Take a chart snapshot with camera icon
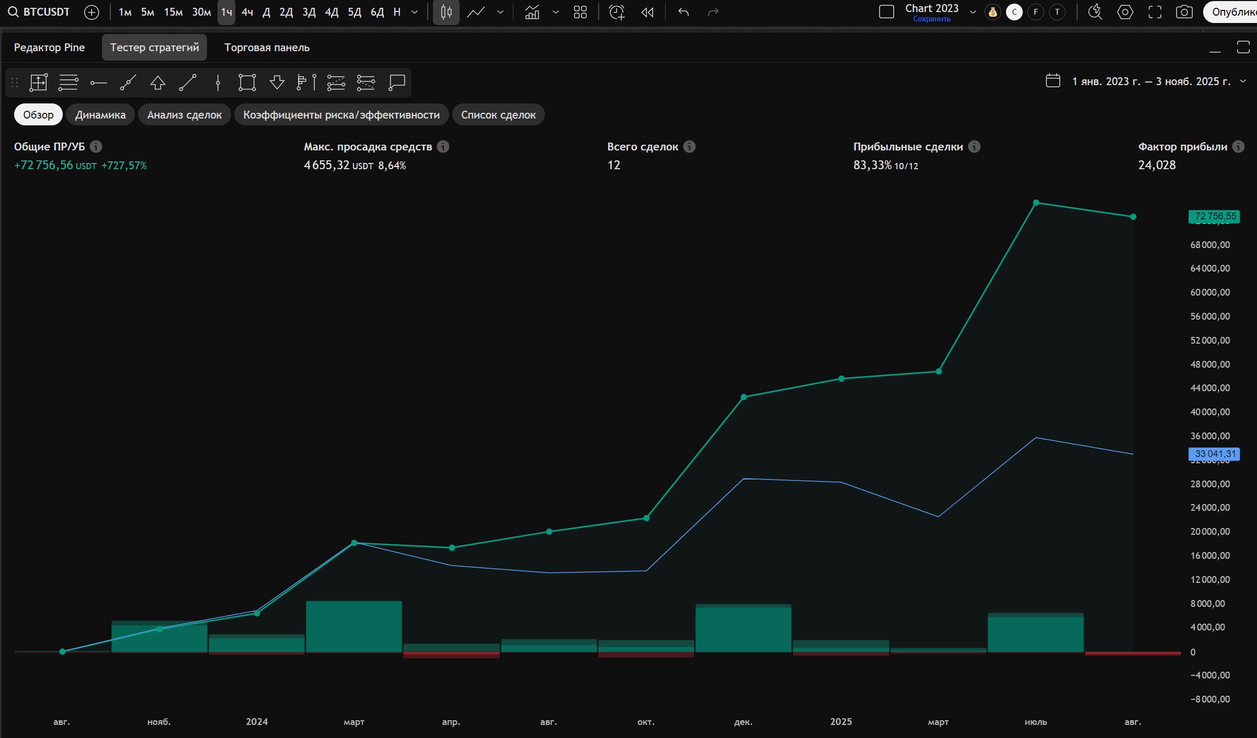The image size is (1257, 738). coord(1184,12)
